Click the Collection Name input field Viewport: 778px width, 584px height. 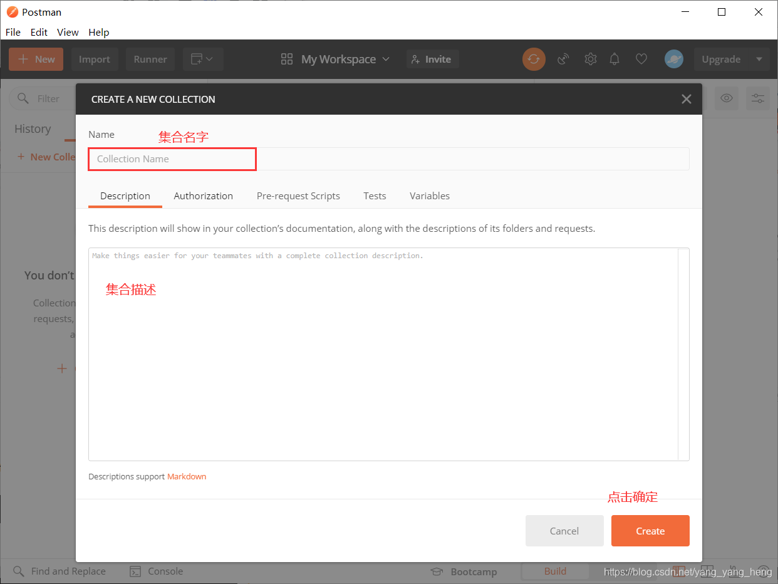[x=389, y=159]
